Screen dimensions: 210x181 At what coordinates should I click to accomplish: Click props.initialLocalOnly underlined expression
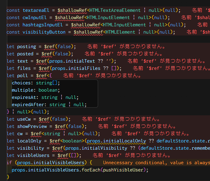[116, 141]
